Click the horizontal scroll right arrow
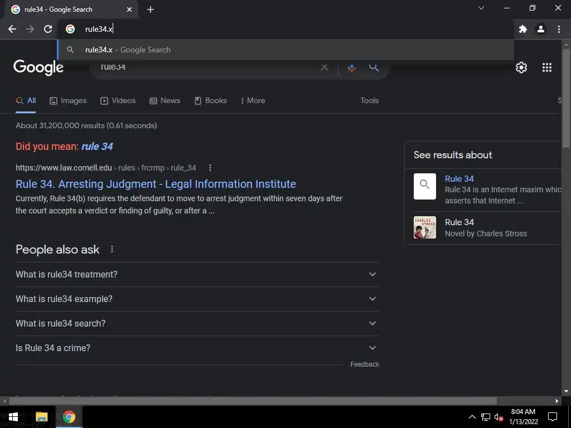Image resolution: width=571 pixels, height=428 pixels. [x=557, y=401]
